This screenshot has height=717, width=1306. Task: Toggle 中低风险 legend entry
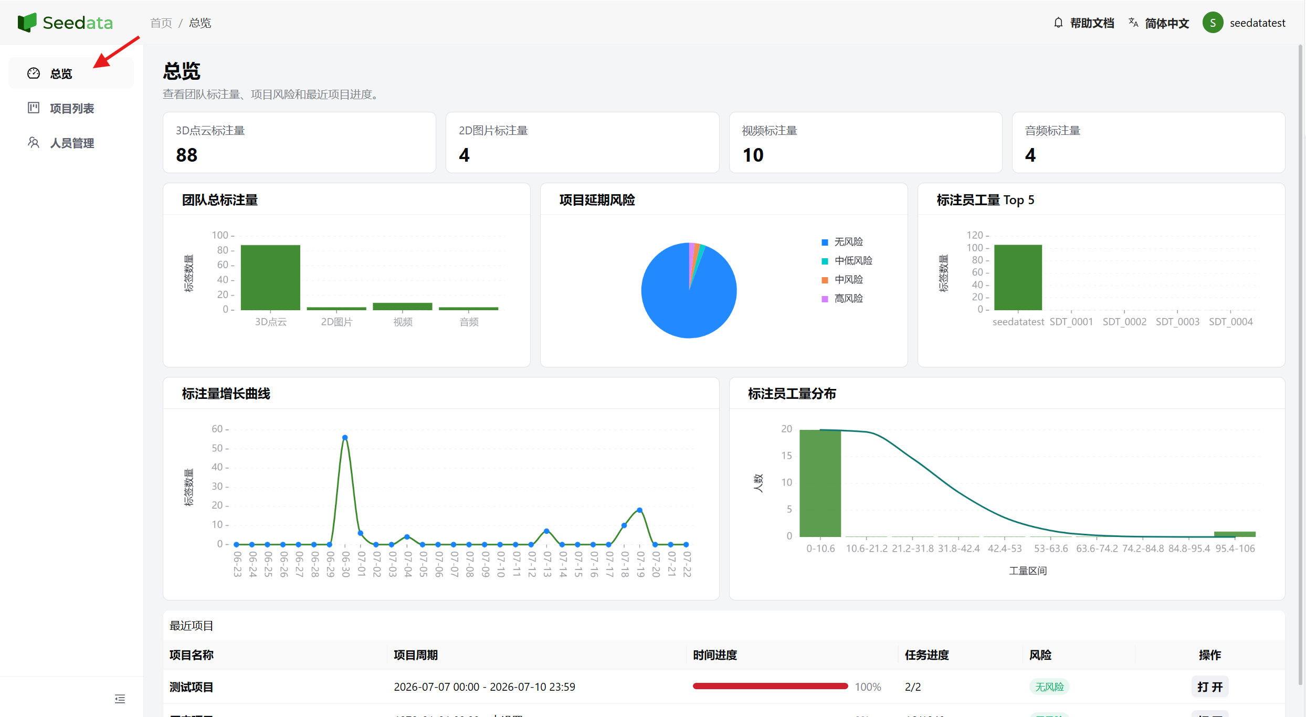pos(847,261)
